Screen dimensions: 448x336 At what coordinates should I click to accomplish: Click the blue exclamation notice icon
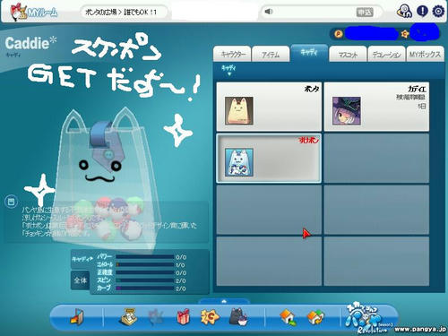(x=422, y=12)
